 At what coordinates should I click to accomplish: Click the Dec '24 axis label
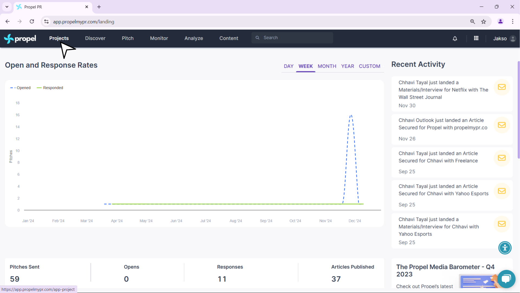pos(355,221)
